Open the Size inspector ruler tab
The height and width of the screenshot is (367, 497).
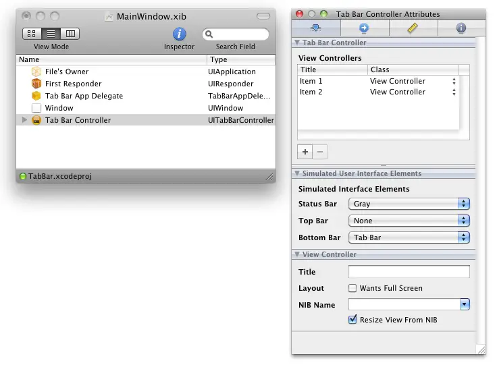tap(413, 28)
